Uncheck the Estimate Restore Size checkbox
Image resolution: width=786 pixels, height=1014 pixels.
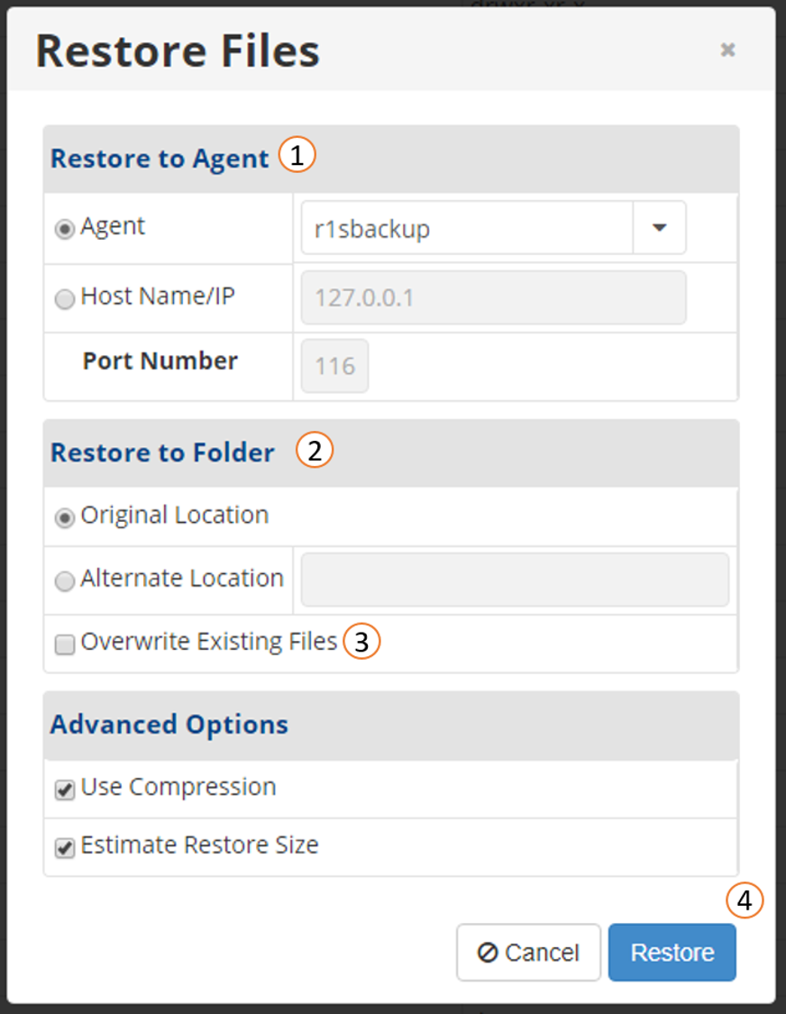pyautogui.click(x=65, y=848)
